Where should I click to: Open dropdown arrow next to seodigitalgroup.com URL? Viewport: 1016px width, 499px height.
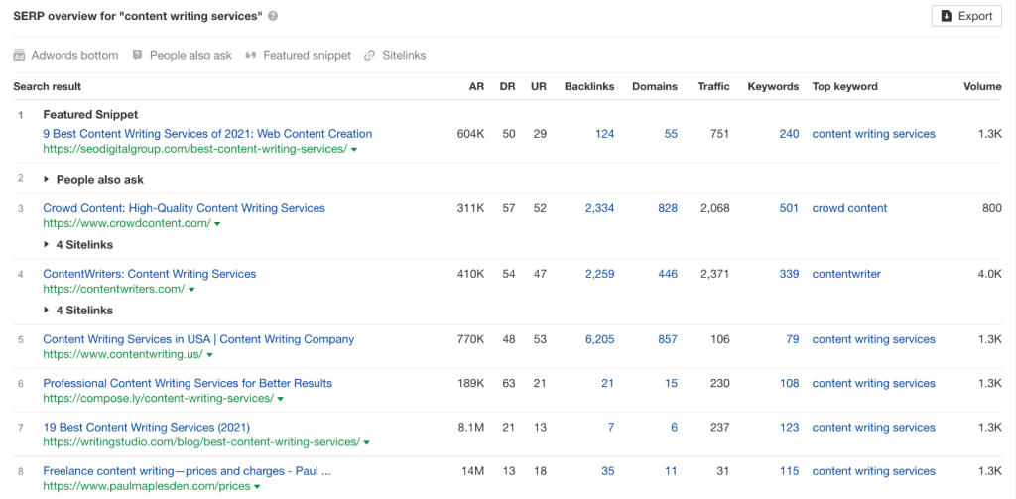[x=354, y=149]
